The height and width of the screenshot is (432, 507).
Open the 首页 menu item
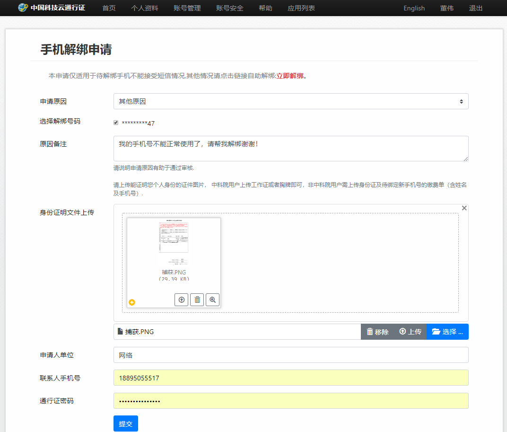coord(109,8)
